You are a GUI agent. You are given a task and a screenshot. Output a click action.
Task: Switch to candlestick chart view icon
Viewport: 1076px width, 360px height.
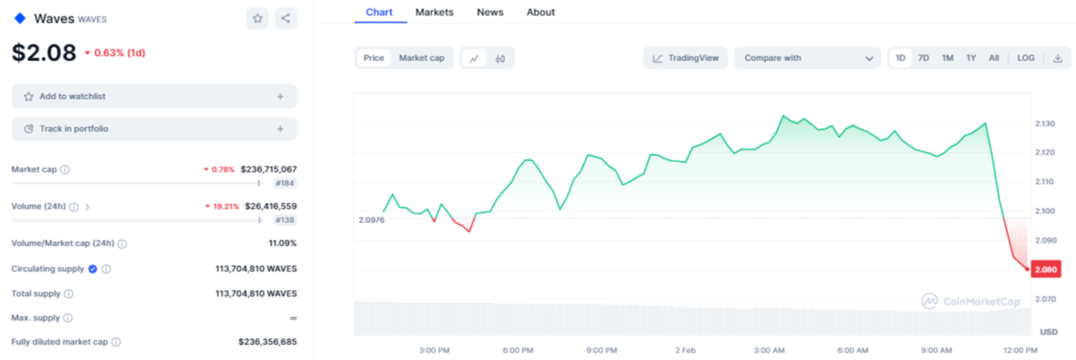coord(500,58)
